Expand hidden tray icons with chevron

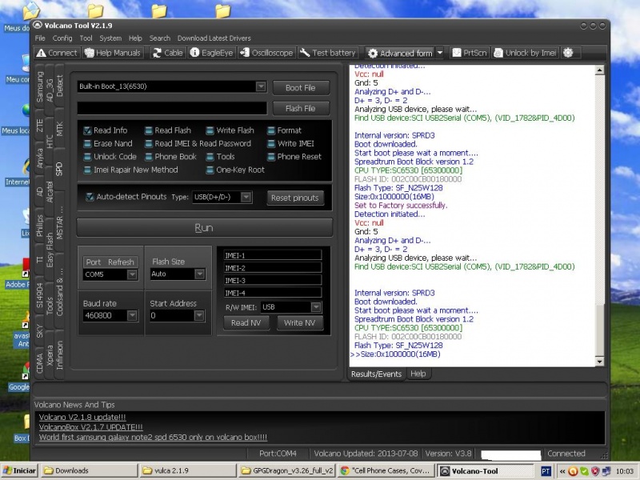click(562, 471)
